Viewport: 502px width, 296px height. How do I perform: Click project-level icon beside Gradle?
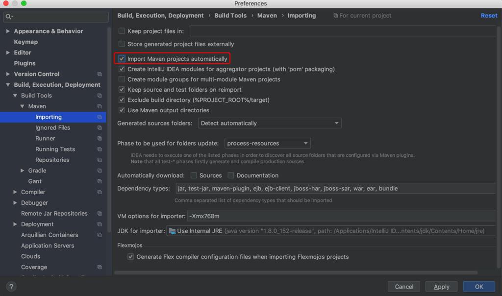tap(100, 171)
